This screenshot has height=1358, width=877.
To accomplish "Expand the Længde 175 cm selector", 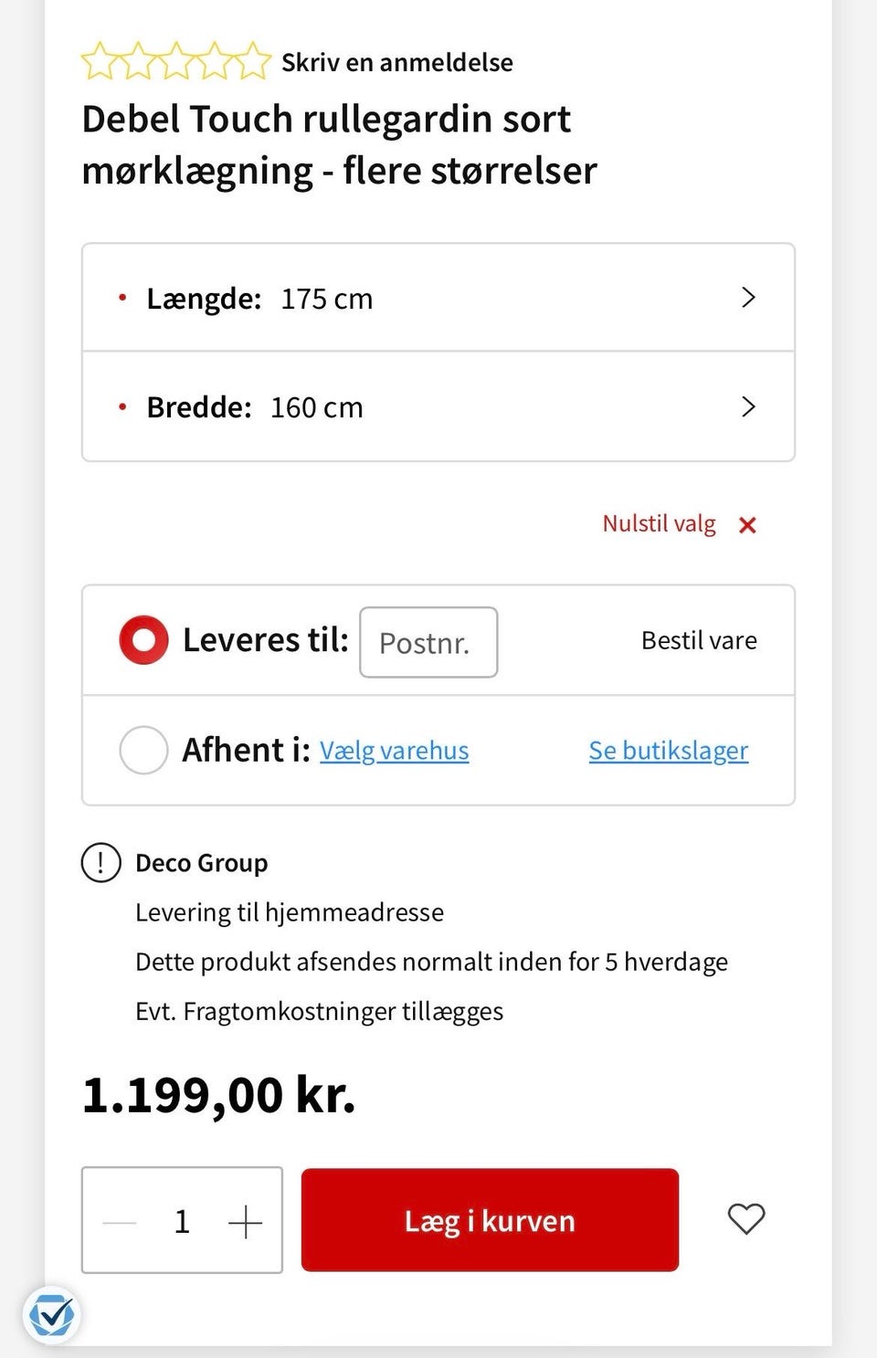I will (438, 299).
